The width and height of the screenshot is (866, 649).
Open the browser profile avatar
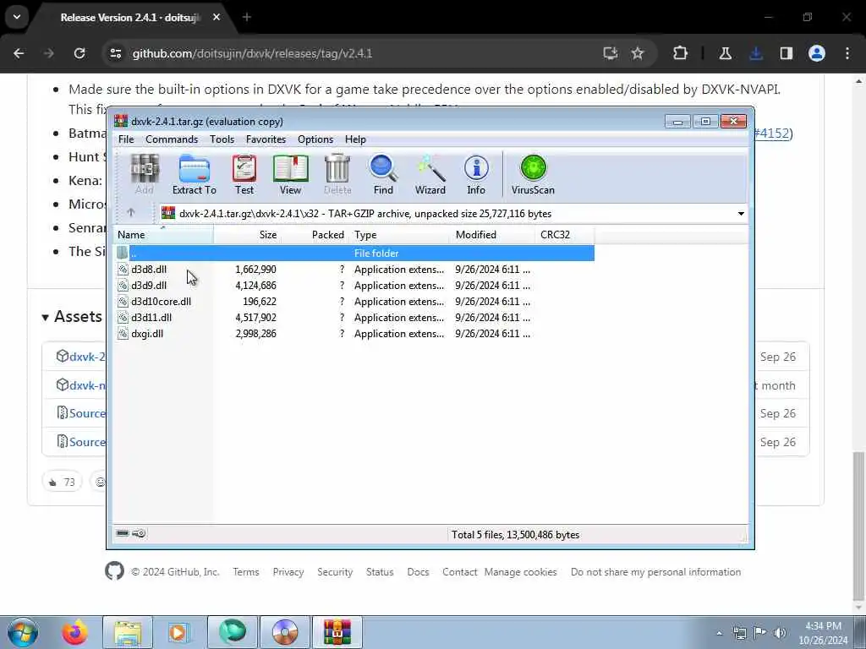point(817,53)
